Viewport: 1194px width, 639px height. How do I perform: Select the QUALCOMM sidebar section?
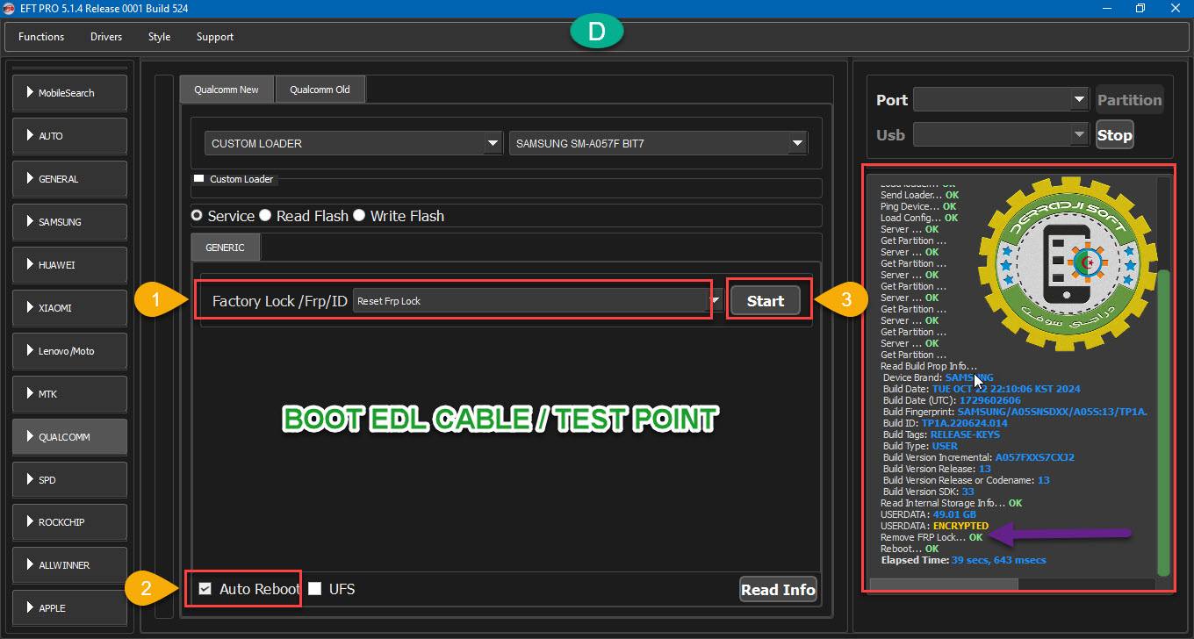[x=69, y=437]
